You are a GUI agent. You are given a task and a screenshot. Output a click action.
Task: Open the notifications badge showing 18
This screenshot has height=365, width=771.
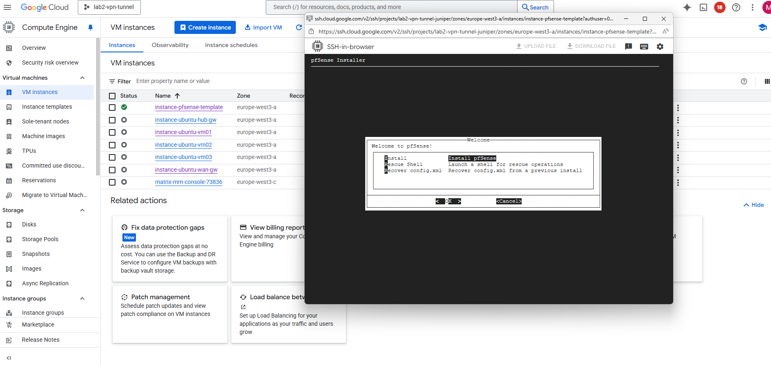coord(719,7)
